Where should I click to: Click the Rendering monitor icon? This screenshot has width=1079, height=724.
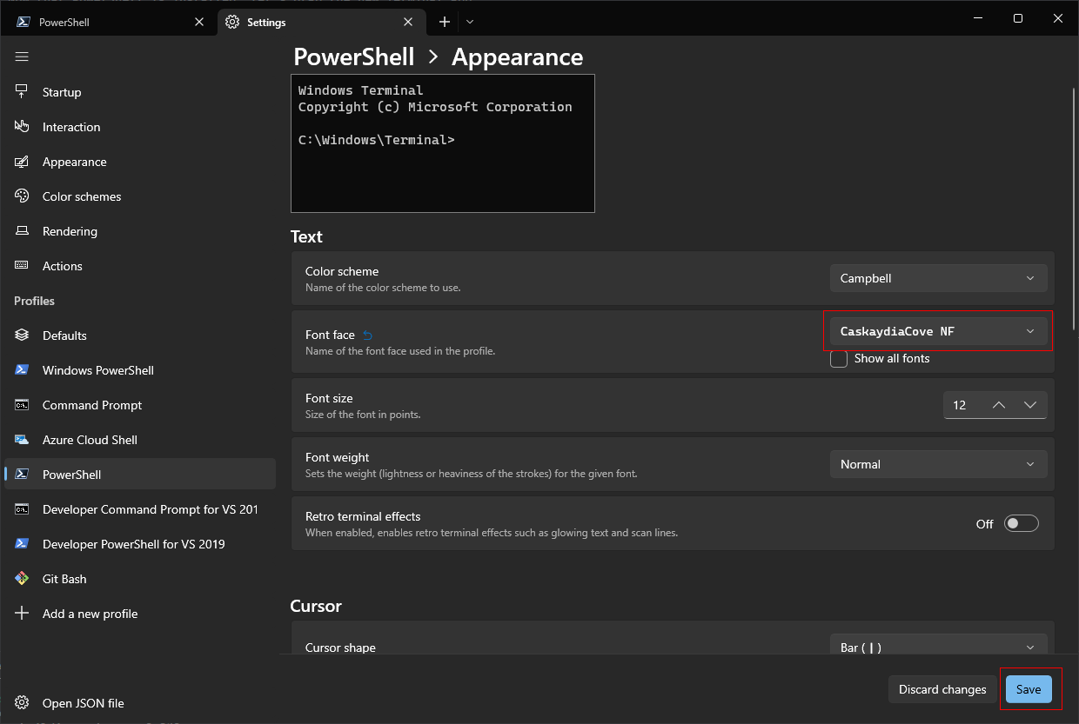22,230
